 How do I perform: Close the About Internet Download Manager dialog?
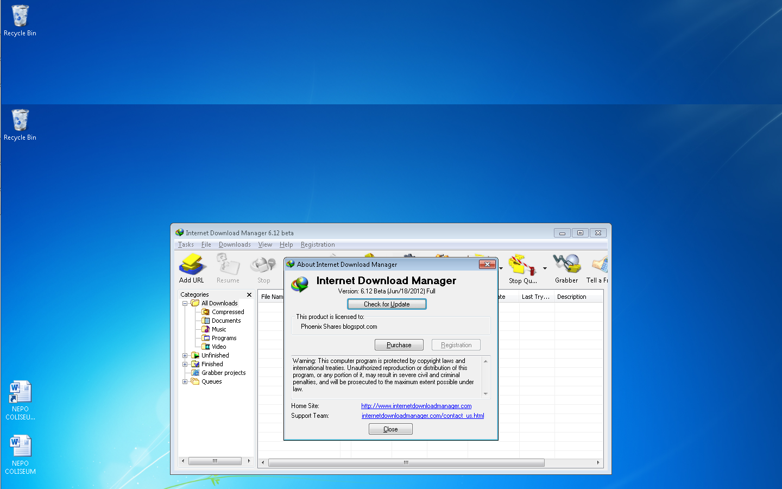coord(487,264)
